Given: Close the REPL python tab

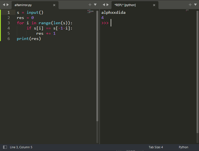Looking at the screenshot, I should tap(154, 5).
